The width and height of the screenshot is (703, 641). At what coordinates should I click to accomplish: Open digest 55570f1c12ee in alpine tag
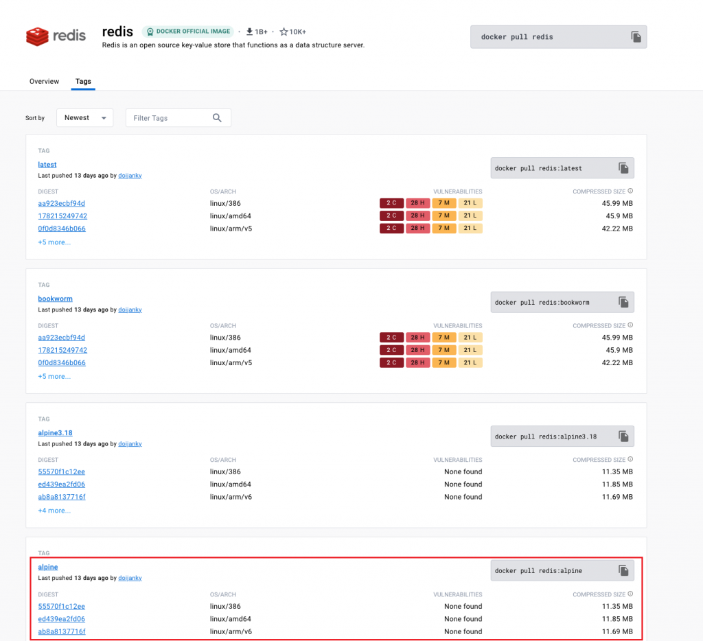pos(61,605)
